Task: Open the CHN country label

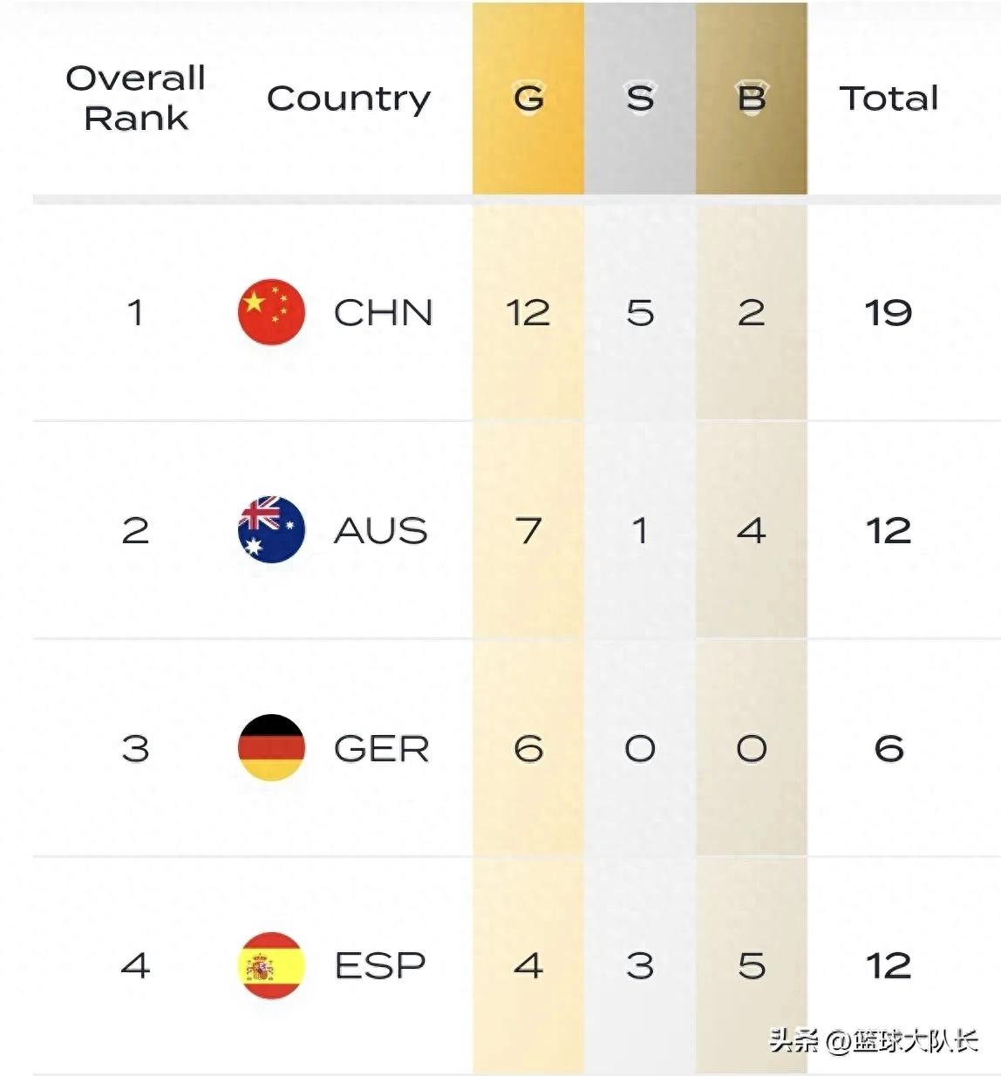Action: click(x=383, y=312)
